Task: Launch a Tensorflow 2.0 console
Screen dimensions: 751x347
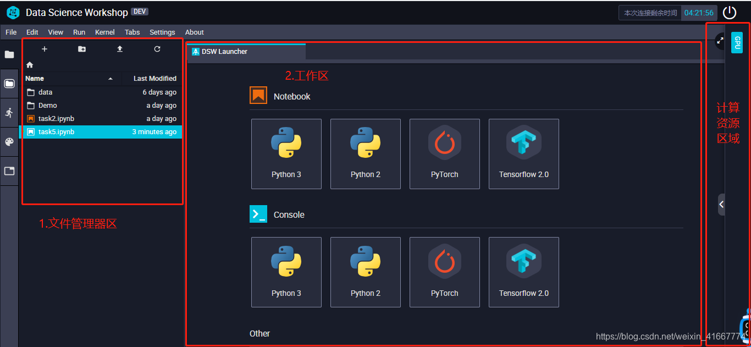Action: [524, 272]
